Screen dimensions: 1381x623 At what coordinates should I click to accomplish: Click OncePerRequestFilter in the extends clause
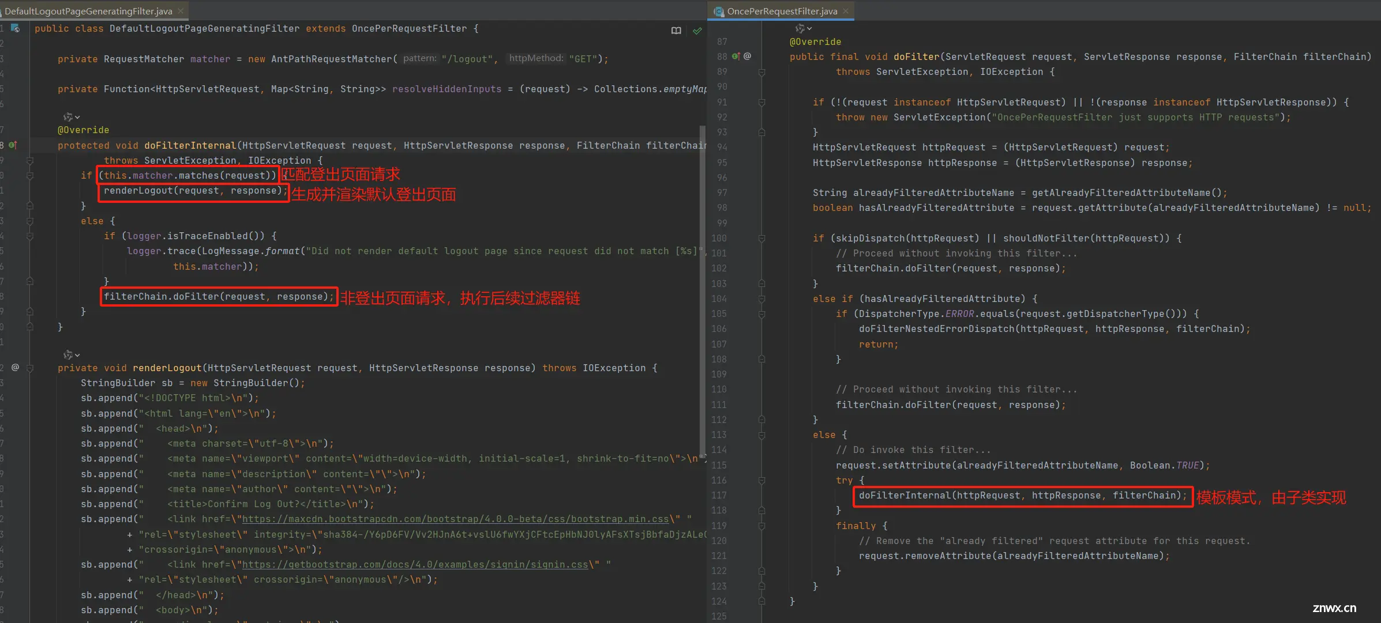point(409,29)
